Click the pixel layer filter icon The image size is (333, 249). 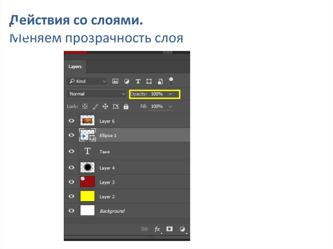tap(115, 81)
